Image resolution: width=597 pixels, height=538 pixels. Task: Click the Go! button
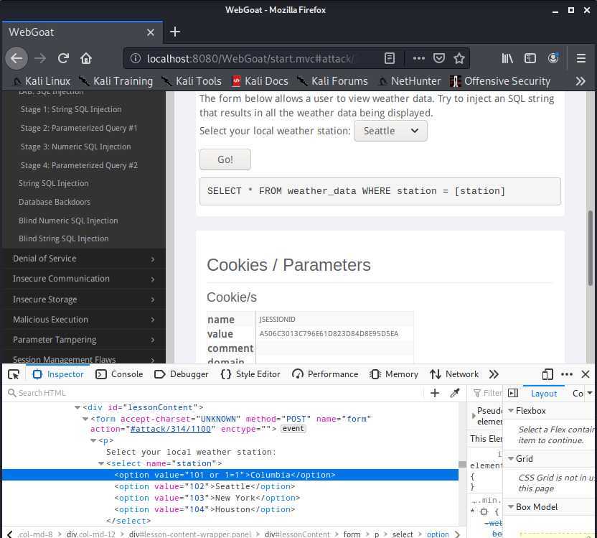225,159
